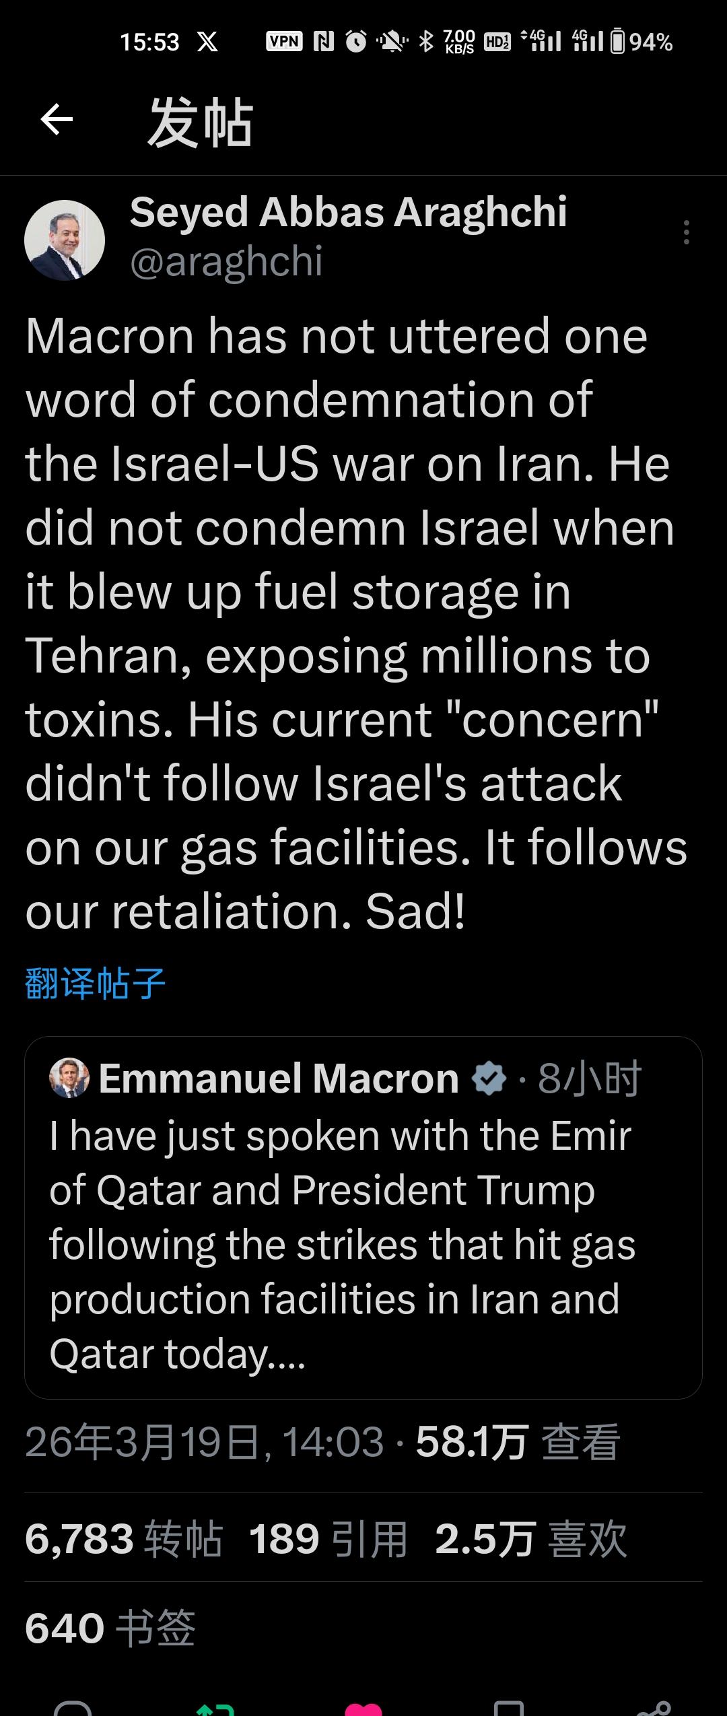This screenshot has height=1716, width=727.
Task: Tap 翻译帖子 to translate post
Action: [95, 984]
